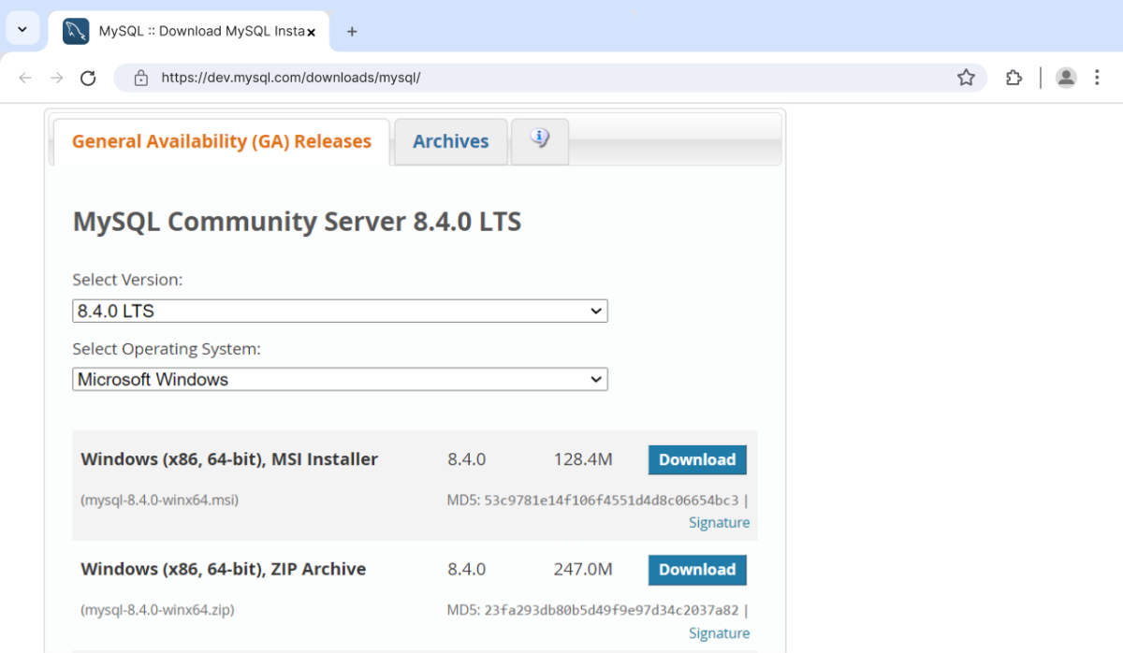Download the MSI Installer
Viewport: 1123px width, 653px height.
pos(696,459)
